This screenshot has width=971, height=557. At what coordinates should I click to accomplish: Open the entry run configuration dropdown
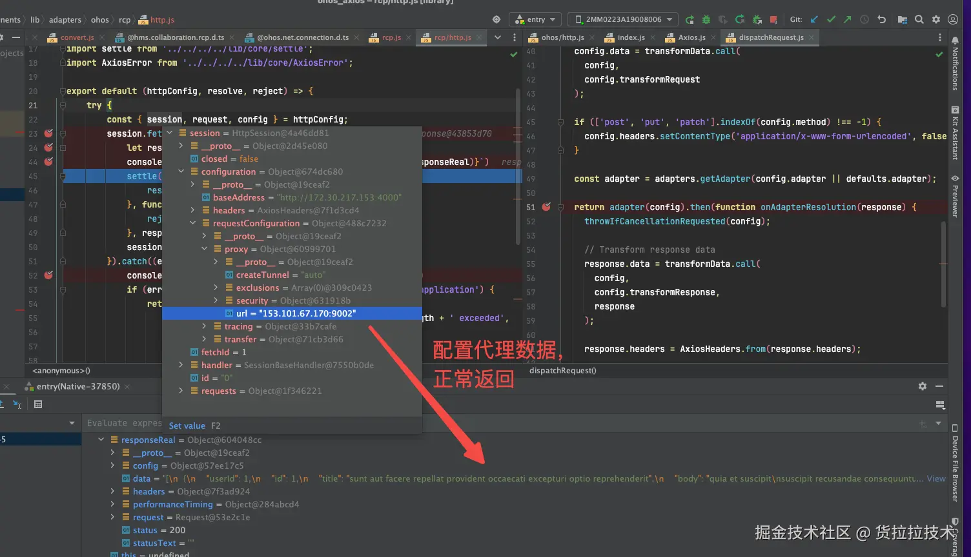535,19
